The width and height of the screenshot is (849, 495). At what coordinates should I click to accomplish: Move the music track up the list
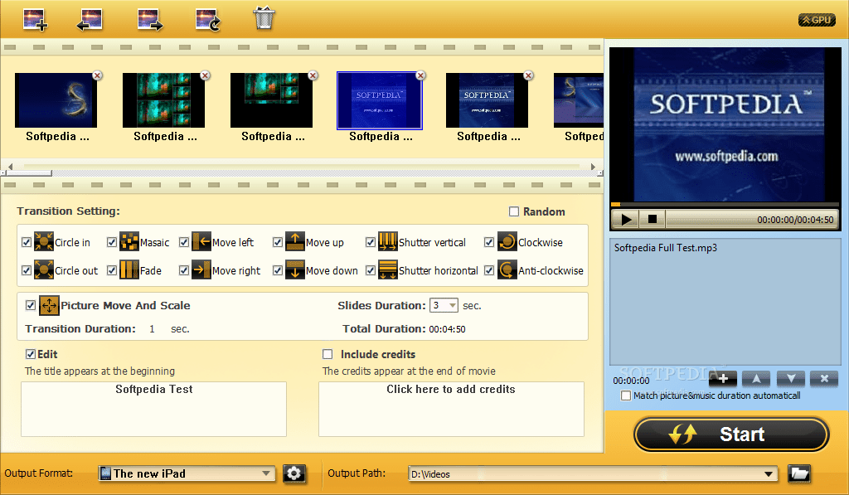coord(756,378)
